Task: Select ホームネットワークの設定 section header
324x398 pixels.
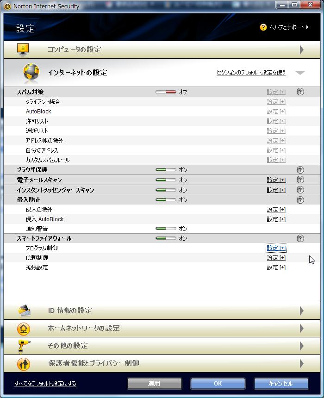Action: [x=162, y=329]
